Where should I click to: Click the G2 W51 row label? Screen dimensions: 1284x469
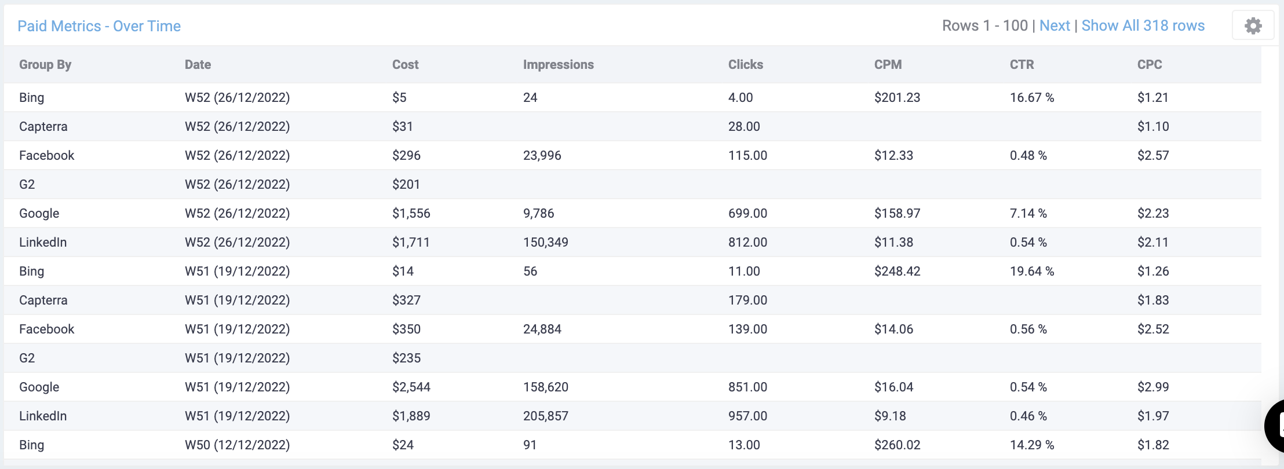27,358
